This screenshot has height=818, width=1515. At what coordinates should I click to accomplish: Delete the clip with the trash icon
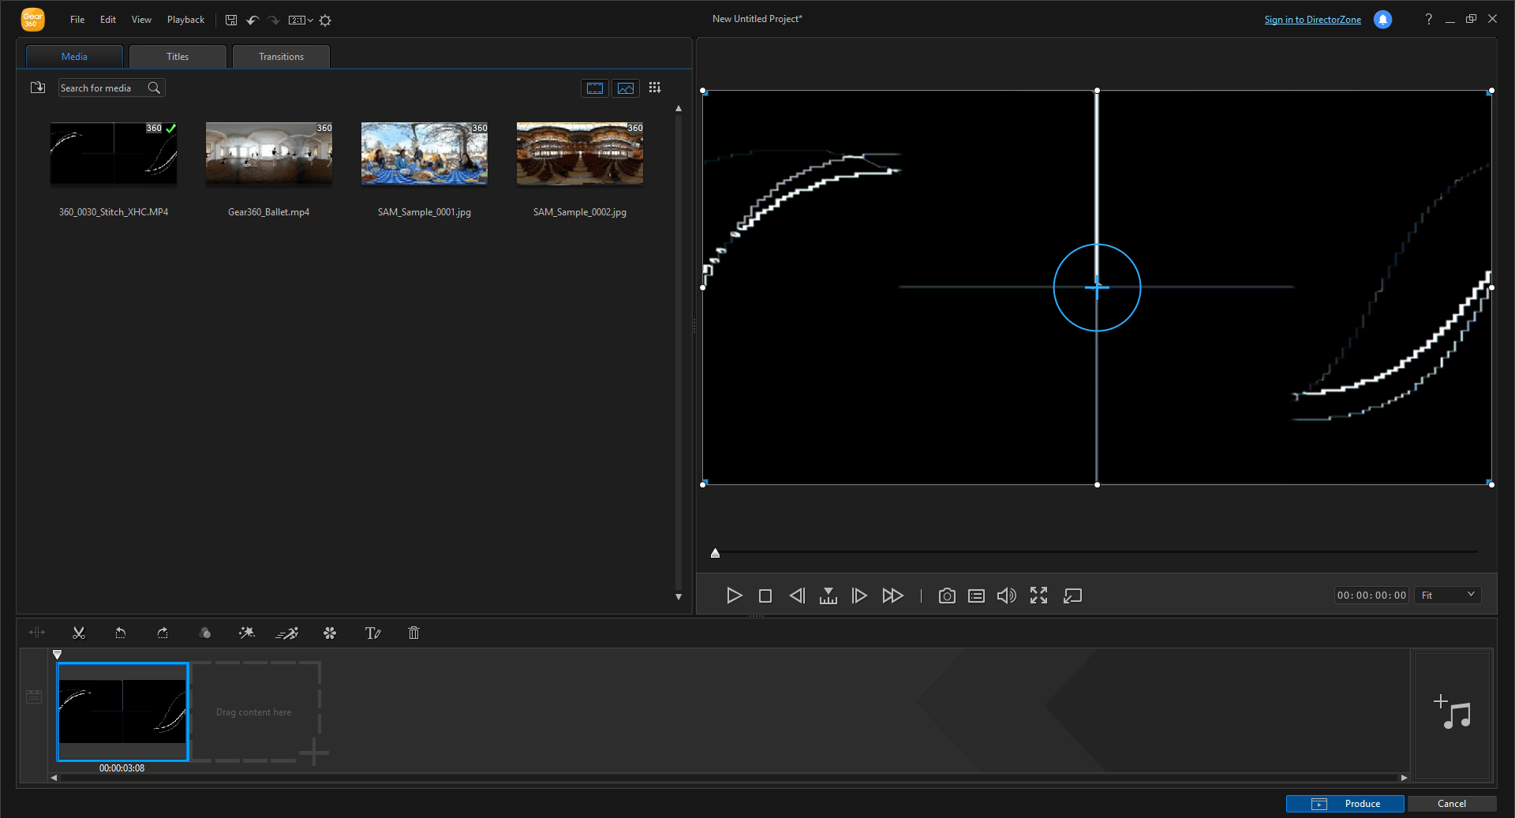[x=413, y=633]
